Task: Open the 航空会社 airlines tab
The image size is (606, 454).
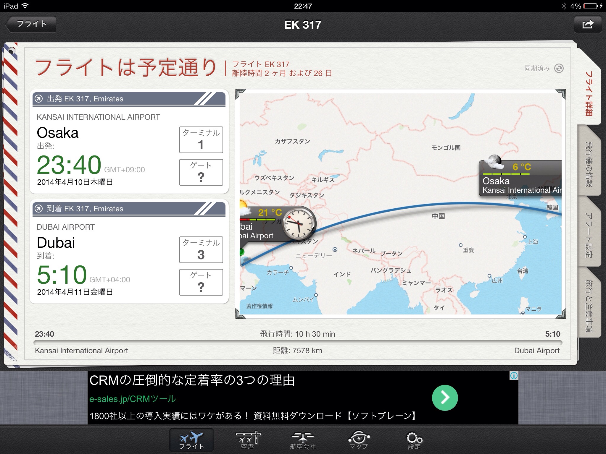Action: [303, 440]
